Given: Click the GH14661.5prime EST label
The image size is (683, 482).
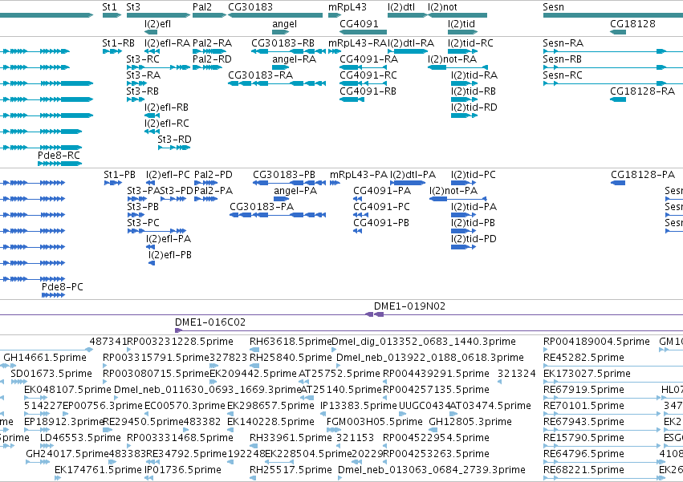Looking at the screenshot, I should click(45, 358).
